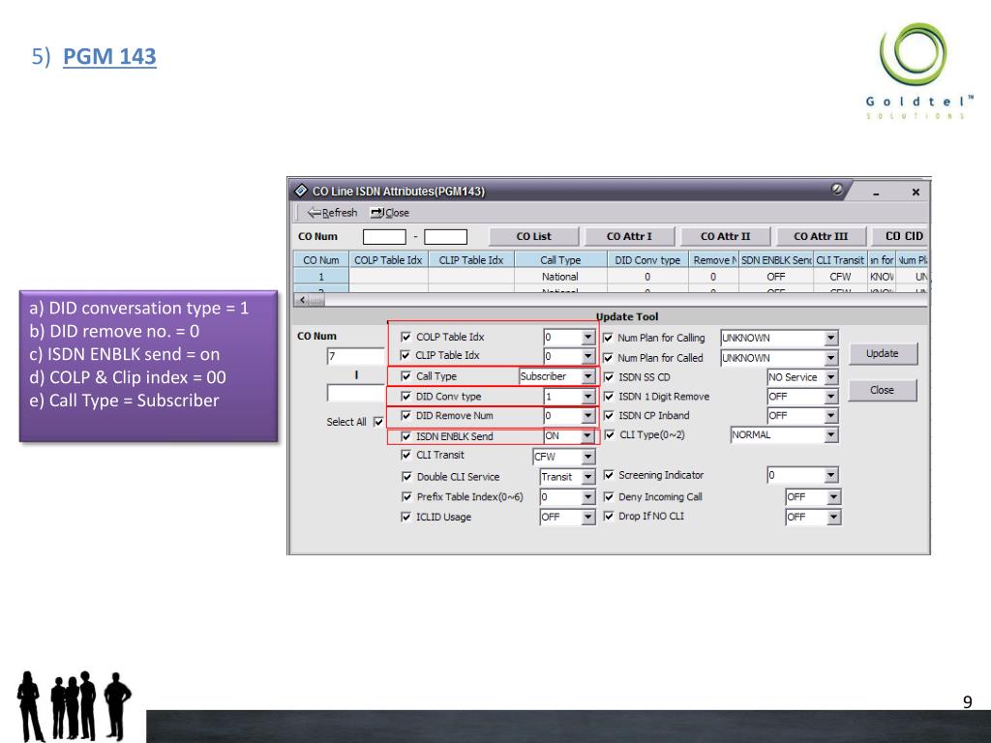Screen dimensions: 991x743
Task: Click the CO Num field containing 7
Action: (x=355, y=356)
